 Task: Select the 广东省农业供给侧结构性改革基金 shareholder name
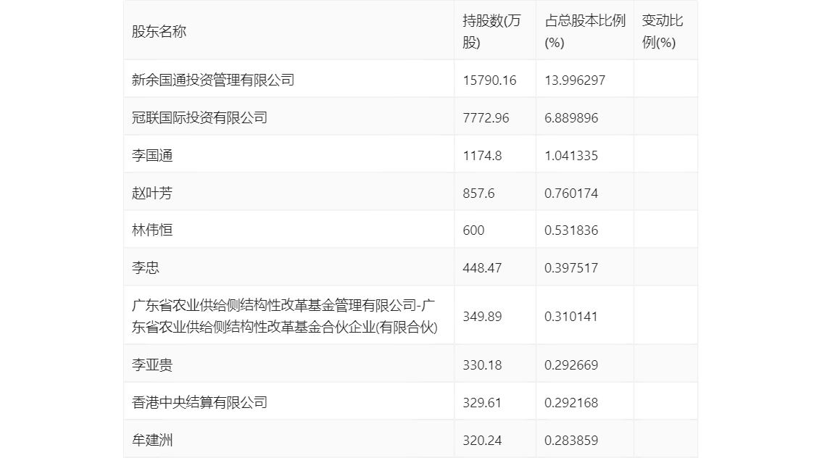tap(285, 316)
